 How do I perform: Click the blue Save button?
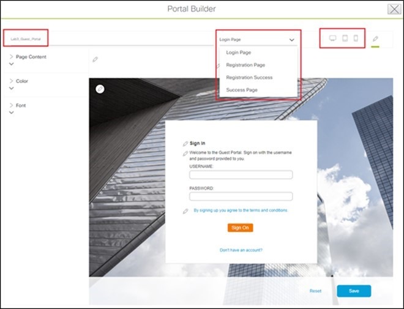point(354,291)
